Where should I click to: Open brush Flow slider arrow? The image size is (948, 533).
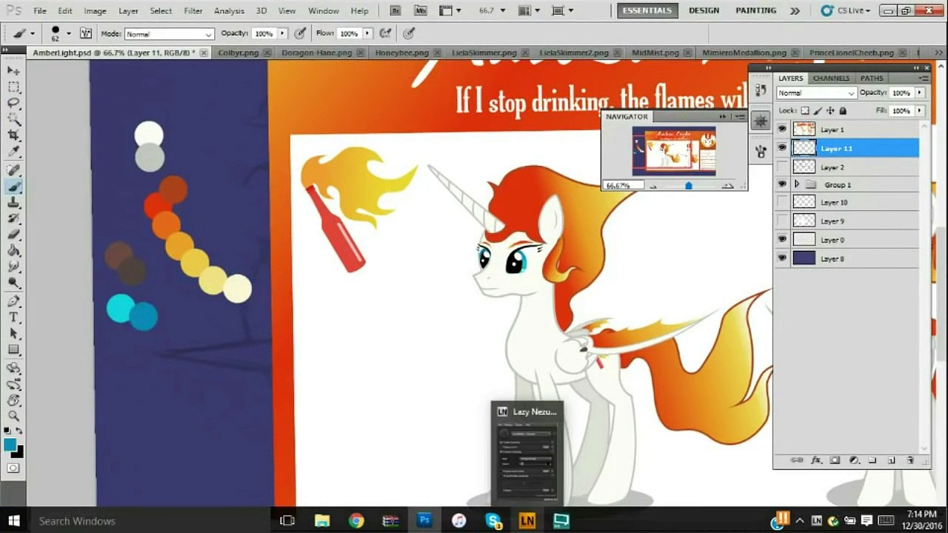tap(367, 33)
